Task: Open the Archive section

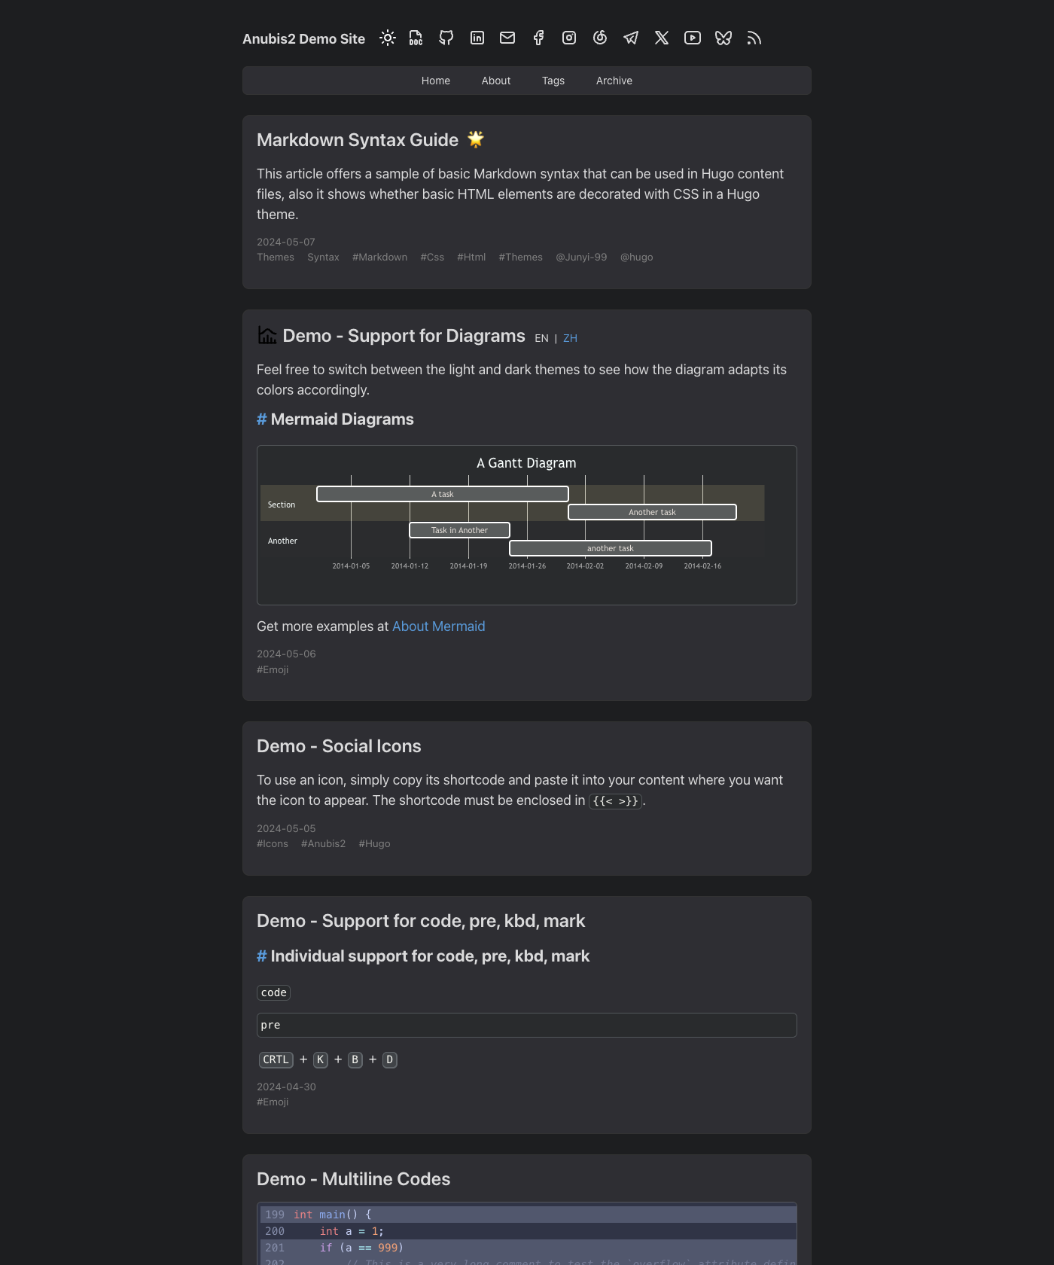Action: coord(614,81)
